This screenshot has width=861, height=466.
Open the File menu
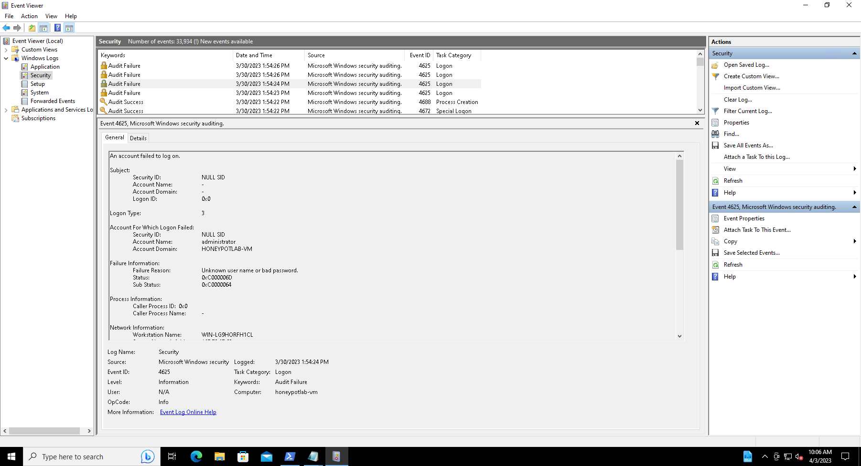(x=9, y=16)
